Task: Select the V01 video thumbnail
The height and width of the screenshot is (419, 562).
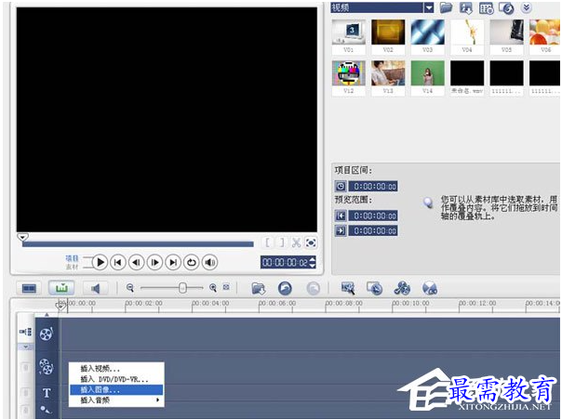Action: [349, 33]
